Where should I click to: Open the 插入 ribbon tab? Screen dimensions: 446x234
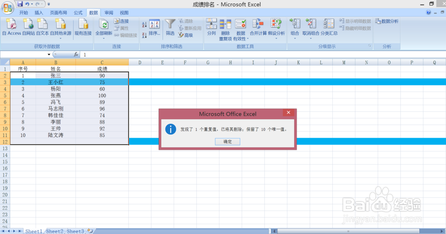(x=39, y=12)
